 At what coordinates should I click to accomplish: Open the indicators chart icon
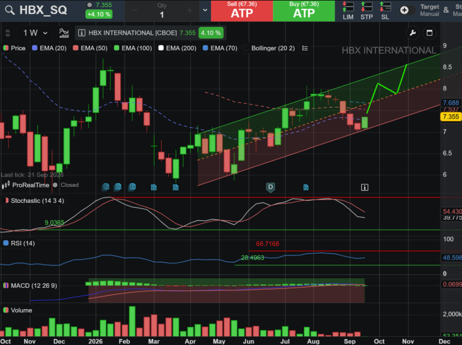(x=64, y=33)
